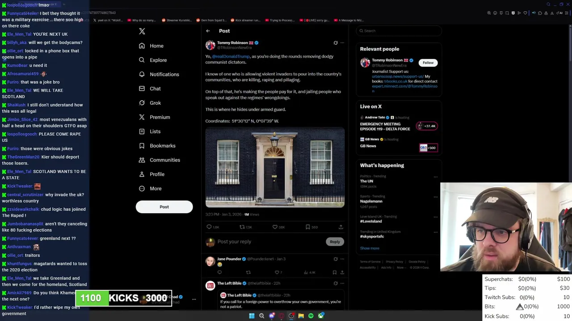Like the post with 38K likes
This screenshot has height=321, width=572.
pos(275,227)
